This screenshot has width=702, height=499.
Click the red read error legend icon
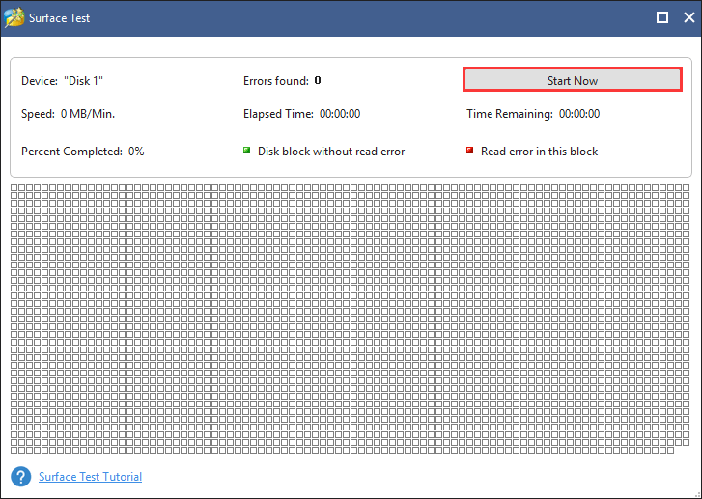[469, 151]
